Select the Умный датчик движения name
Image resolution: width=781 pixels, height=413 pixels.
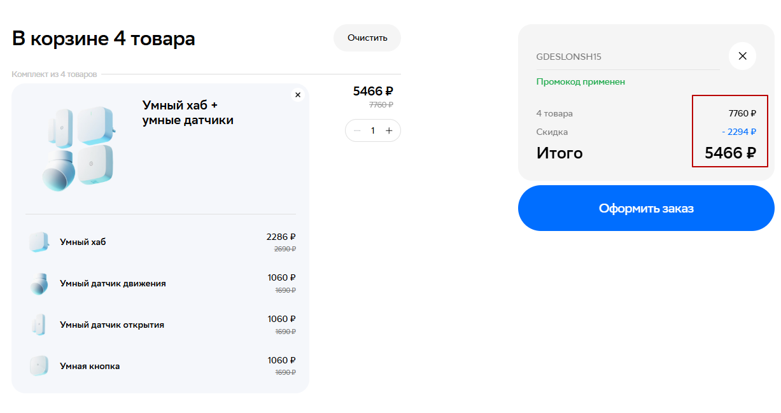tap(113, 284)
